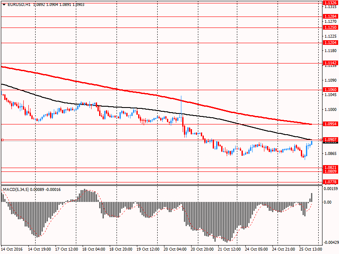This screenshot has height=254, width=339.
Task: Select the 20 Oct 04:00 time label
Action: pos(175,249)
